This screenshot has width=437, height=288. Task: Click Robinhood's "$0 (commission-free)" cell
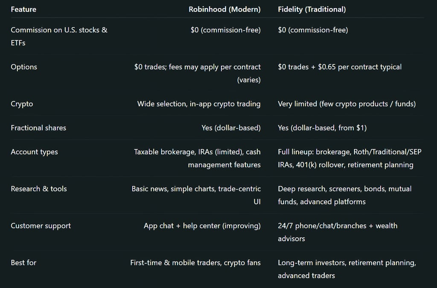pyautogui.click(x=226, y=30)
